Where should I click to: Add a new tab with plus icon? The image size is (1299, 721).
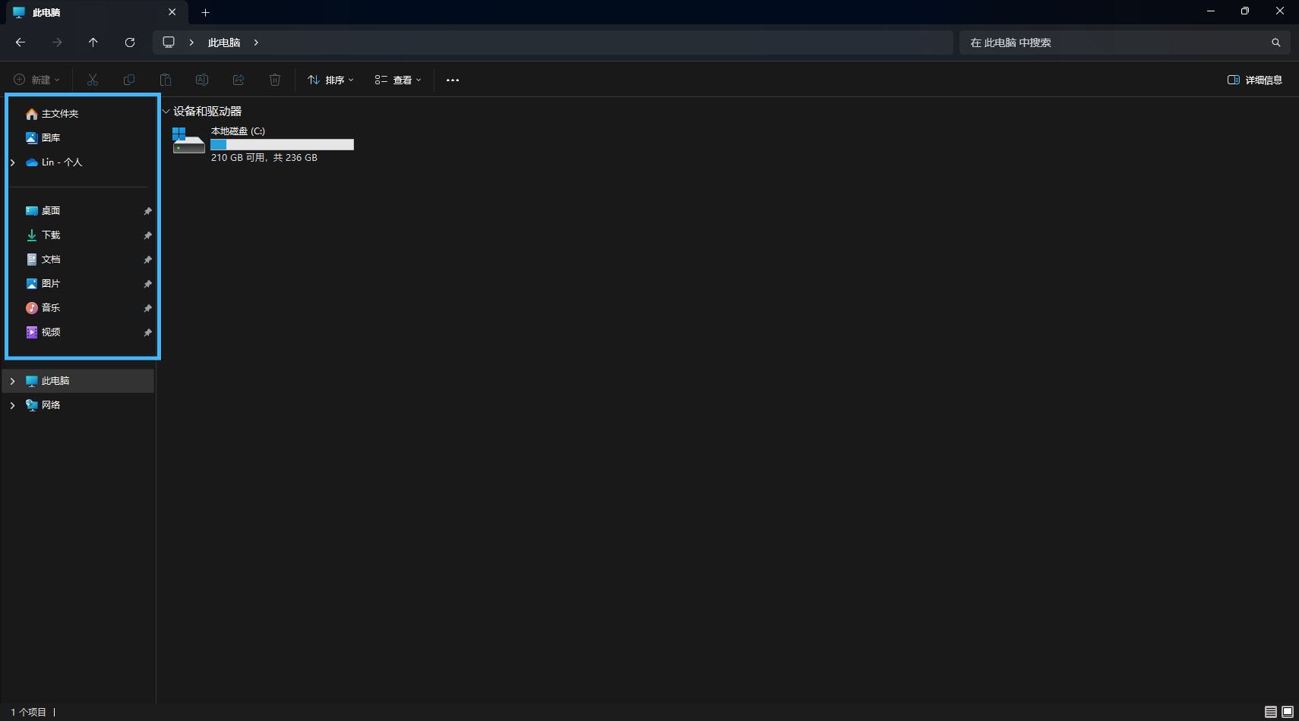point(205,12)
